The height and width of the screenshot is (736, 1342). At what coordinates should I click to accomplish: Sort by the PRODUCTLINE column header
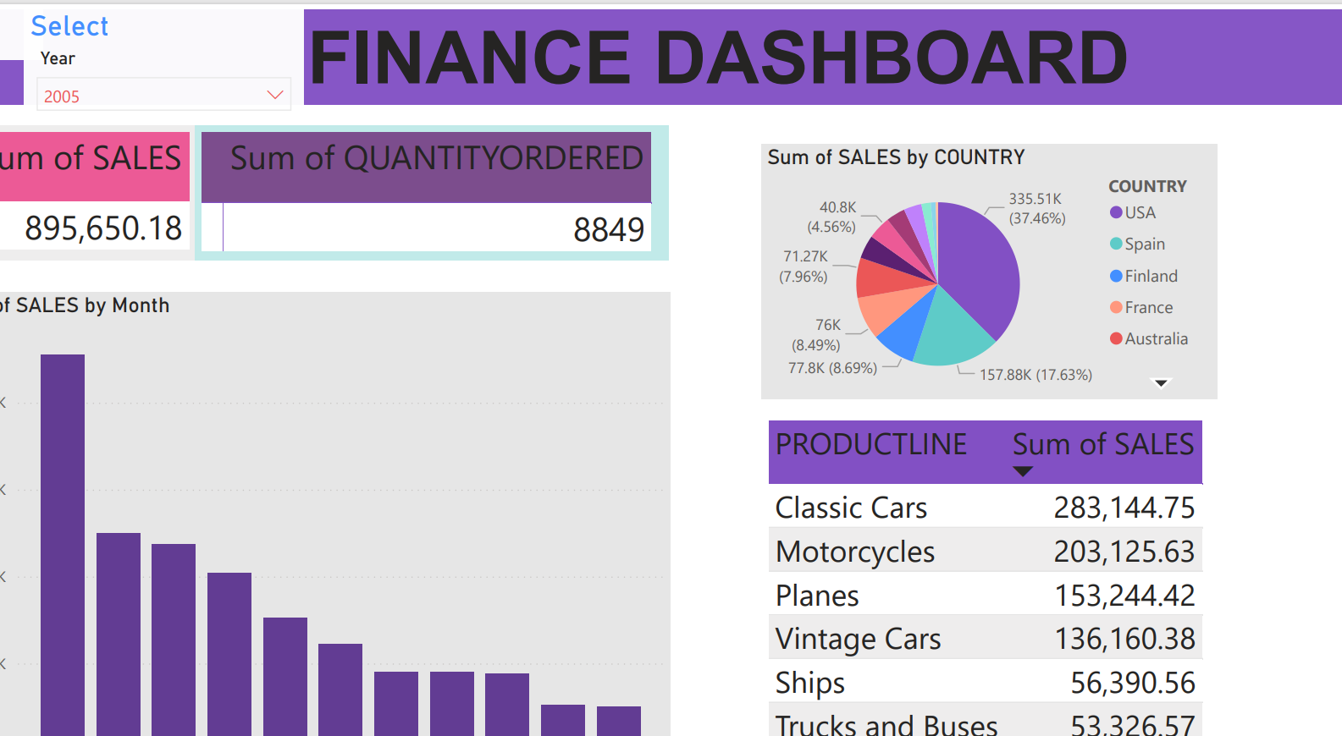coord(870,445)
